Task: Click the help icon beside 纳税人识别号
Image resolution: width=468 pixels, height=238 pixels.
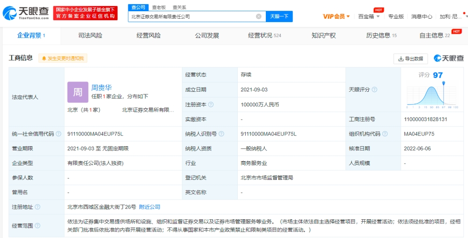Action: tap(221, 134)
